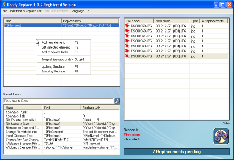Click the ^{###, 1, 2} replace cell
Viewport: 234px width, 160px height.
[x=91, y=120]
